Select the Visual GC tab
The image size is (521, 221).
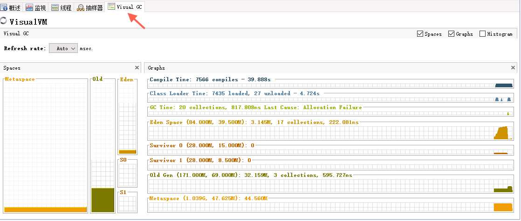tap(125, 6)
